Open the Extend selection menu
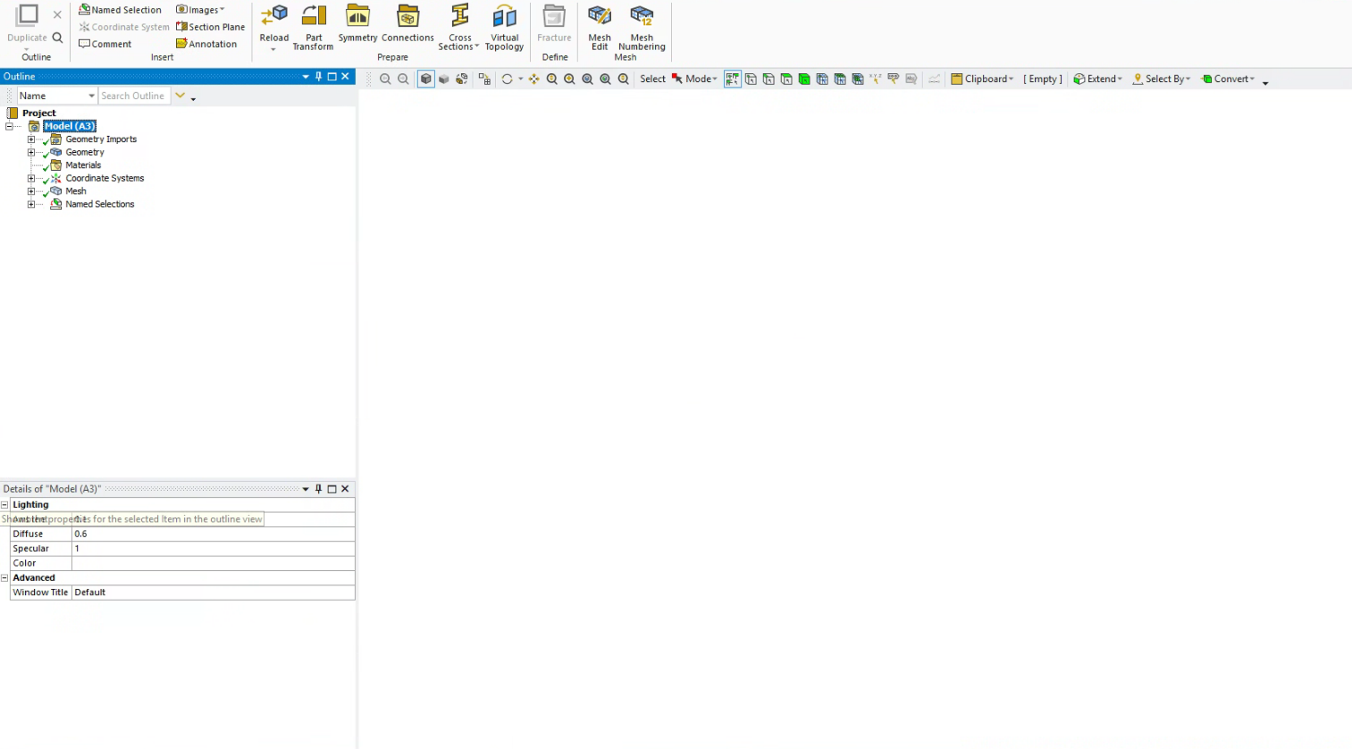1352x749 pixels. pyautogui.click(x=1098, y=79)
